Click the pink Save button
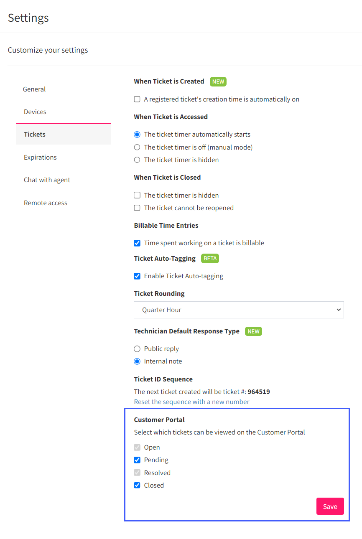 pos(330,506)
